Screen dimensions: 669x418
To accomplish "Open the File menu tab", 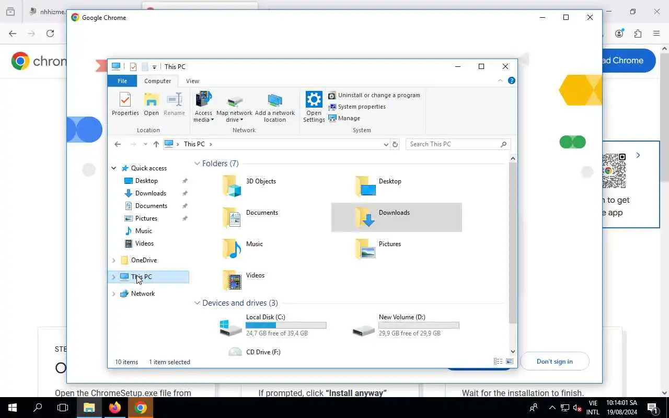I will [122, 81].
